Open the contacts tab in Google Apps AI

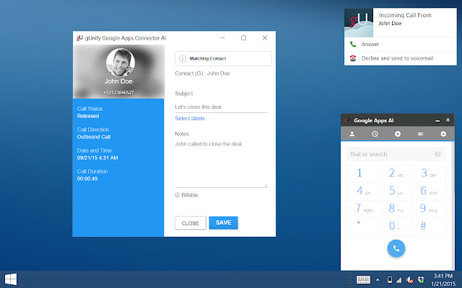pos(352,134)
